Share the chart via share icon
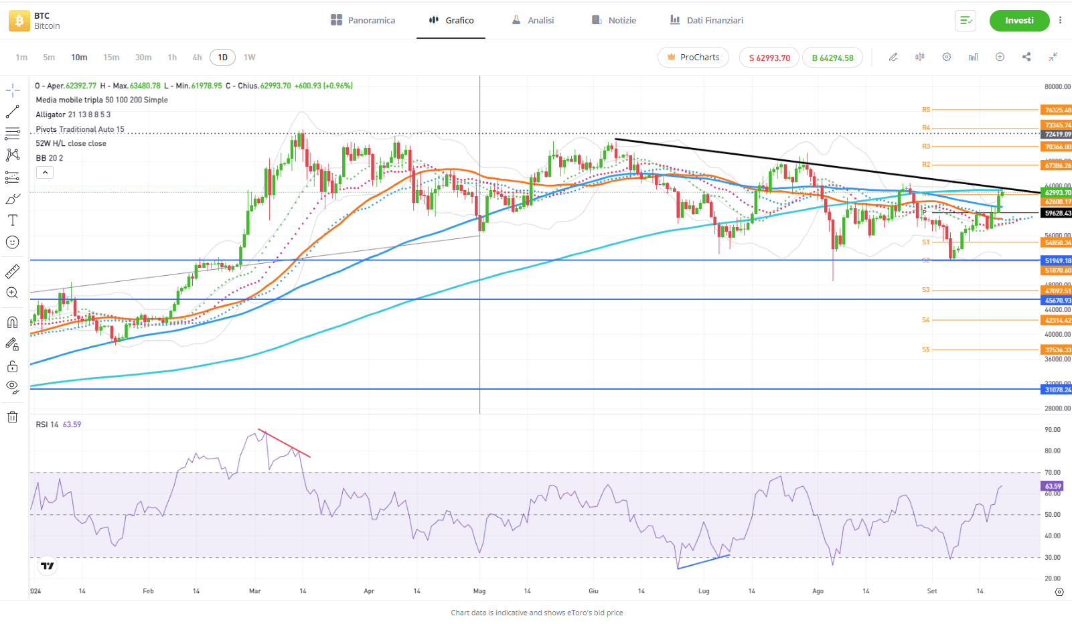Viewport: 1072px width, 624px height. click(1026, 58)
